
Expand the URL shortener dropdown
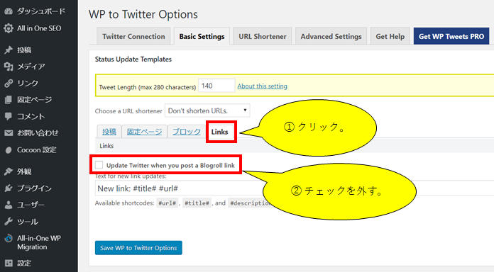pyautogui.click(x=207, y=110)
